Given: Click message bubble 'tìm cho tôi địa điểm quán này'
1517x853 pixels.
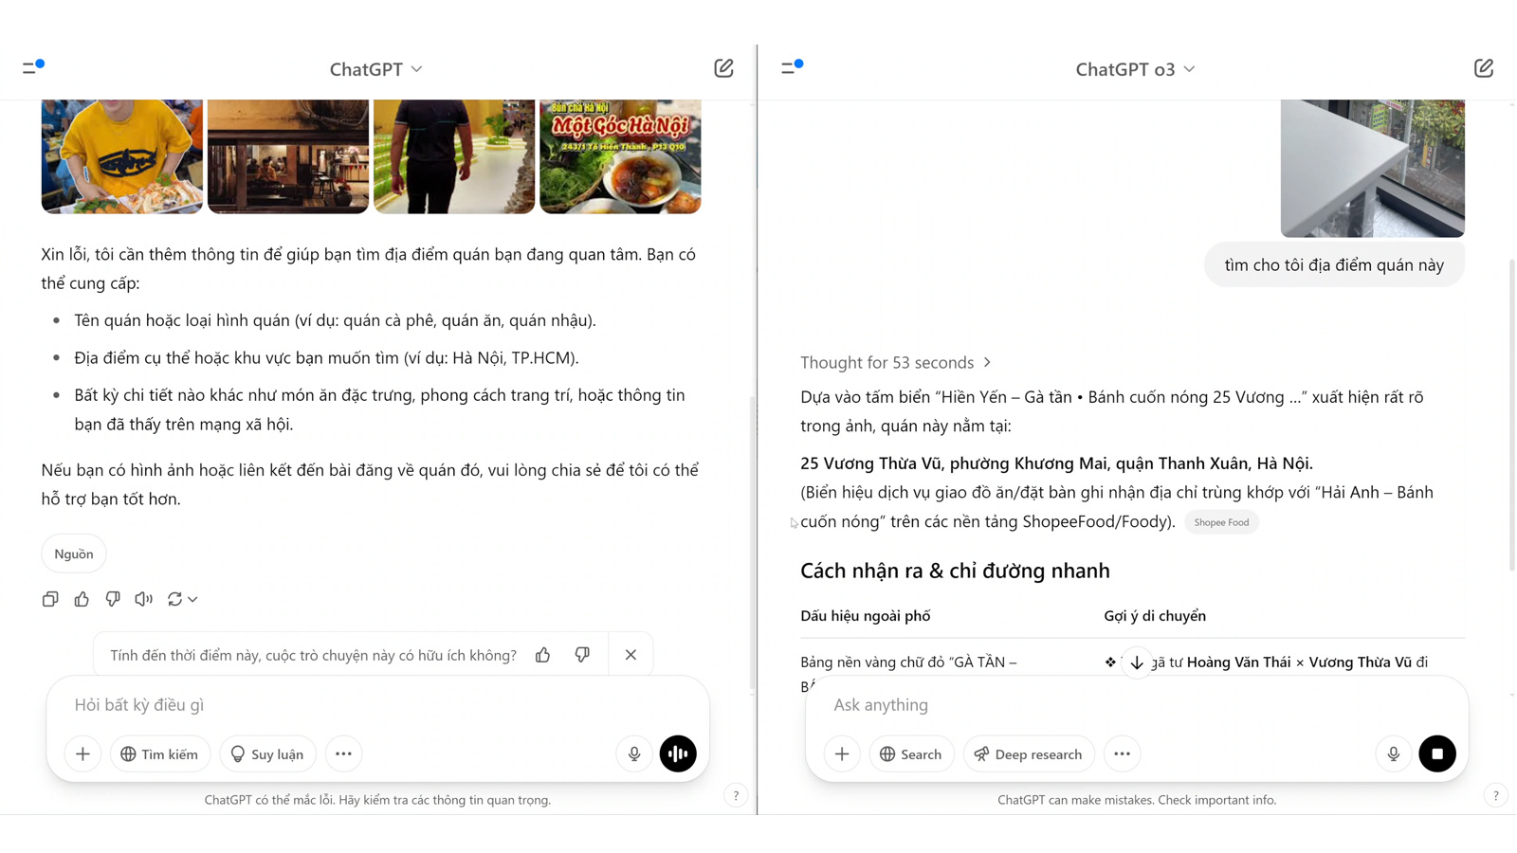Looking at the screenshot, I should pyautogui.click(x=1334, y=264).
